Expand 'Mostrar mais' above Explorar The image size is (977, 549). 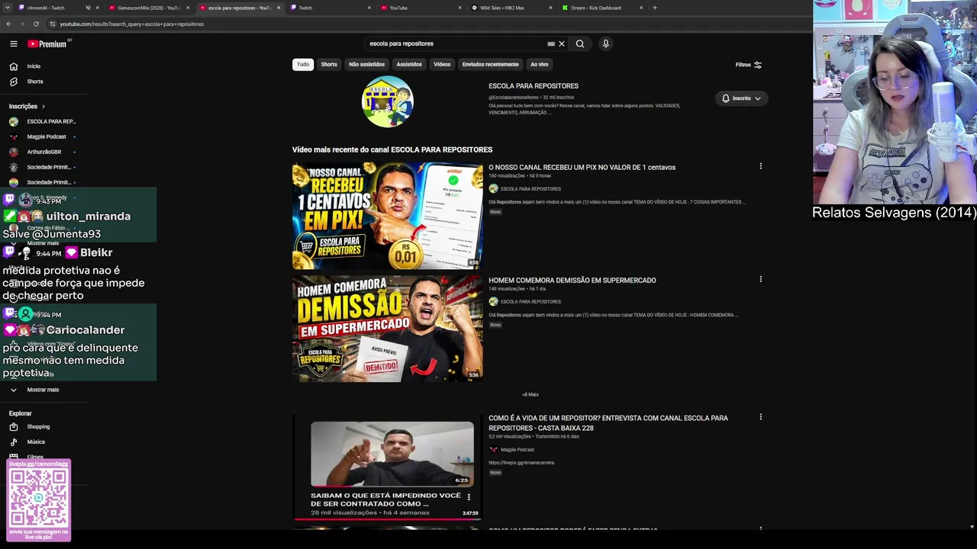(43, 390)
